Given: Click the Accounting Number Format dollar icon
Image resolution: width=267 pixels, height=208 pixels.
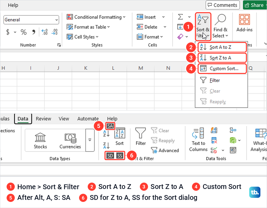Looking at the screenshot, I should 8,32.
